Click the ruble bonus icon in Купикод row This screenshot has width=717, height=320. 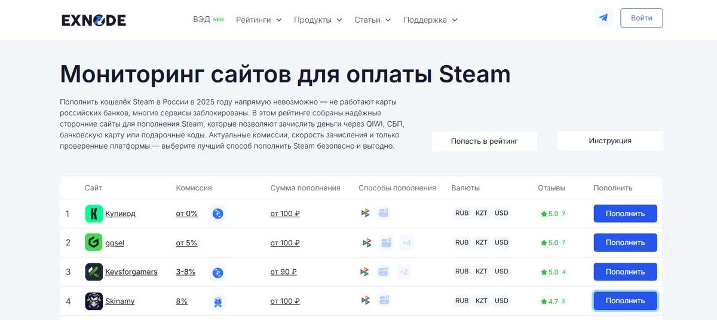tap(218, 214)
